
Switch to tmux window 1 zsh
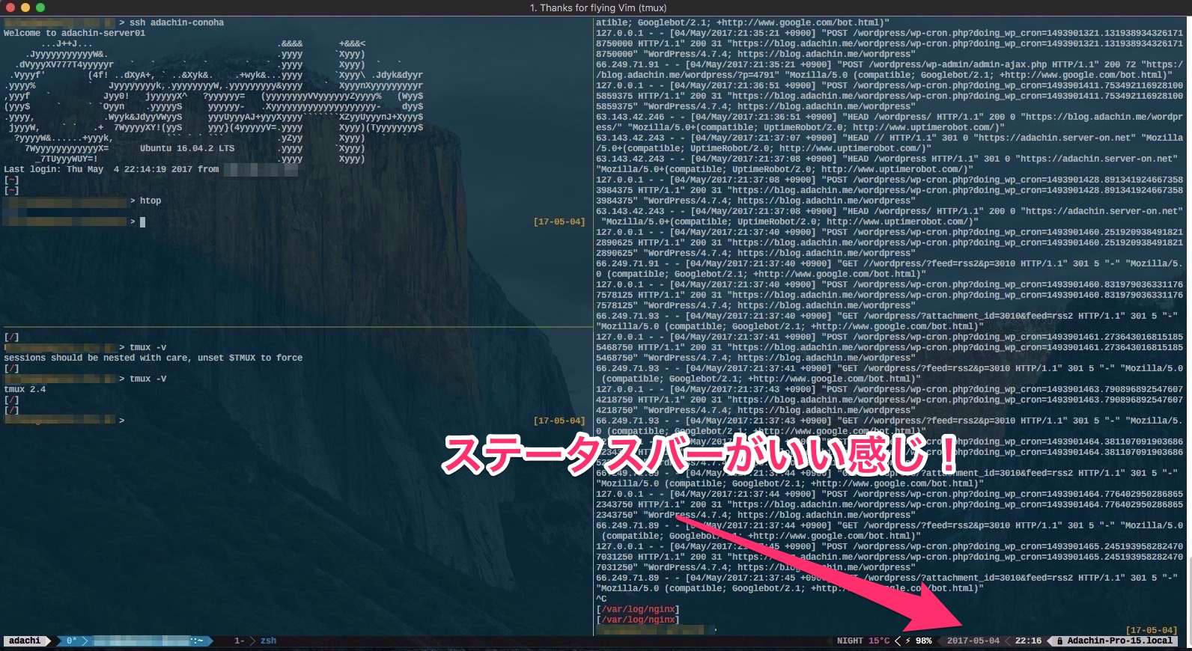point(256,641)
